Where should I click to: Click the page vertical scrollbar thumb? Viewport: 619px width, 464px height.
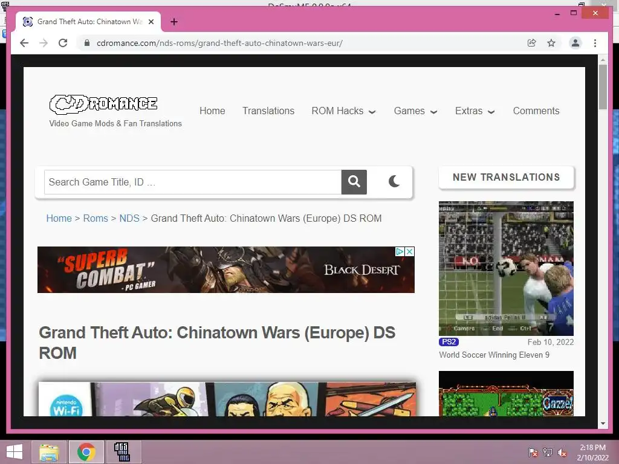603,87
